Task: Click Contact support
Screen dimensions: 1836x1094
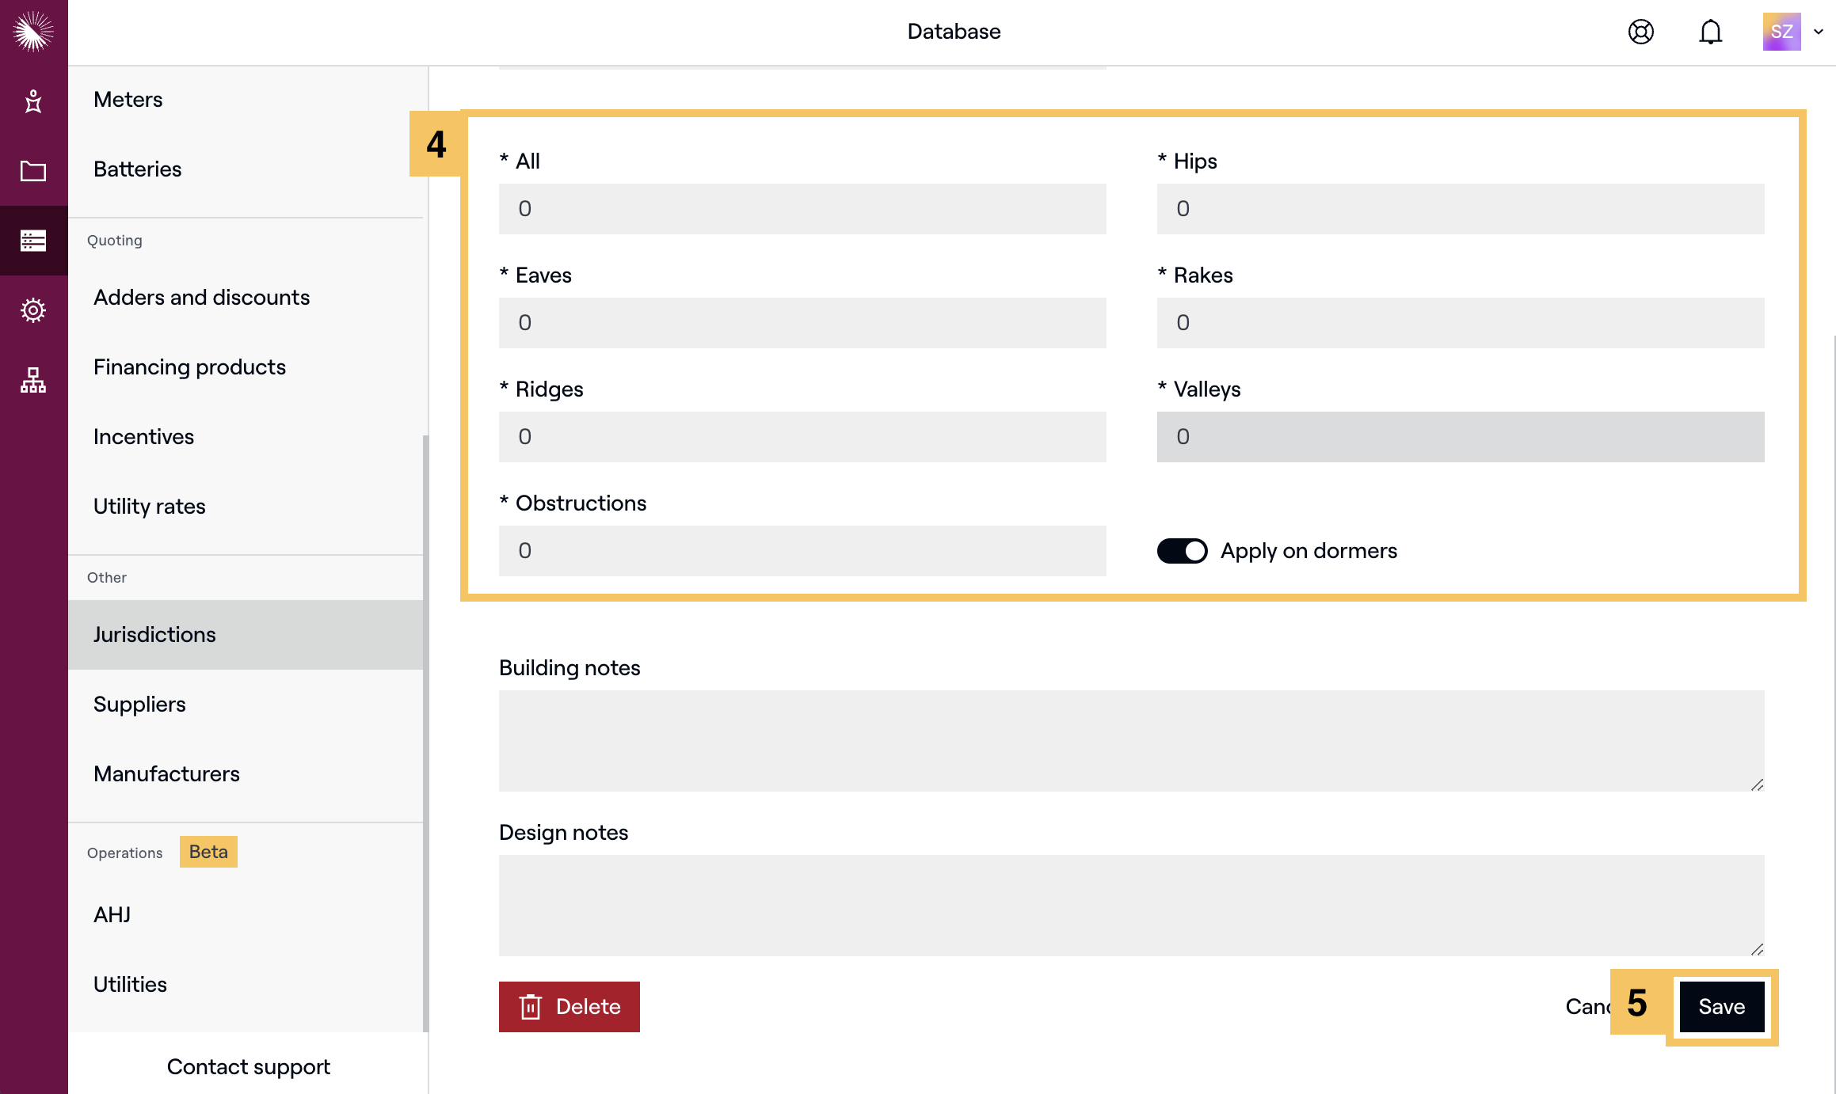Action: [248, 1066]
